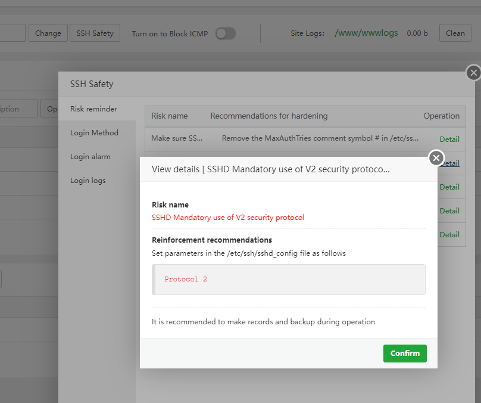Viewport: 481px width, 403px height.
Task: Go to the Login logs tab
Action: (88, 181)
